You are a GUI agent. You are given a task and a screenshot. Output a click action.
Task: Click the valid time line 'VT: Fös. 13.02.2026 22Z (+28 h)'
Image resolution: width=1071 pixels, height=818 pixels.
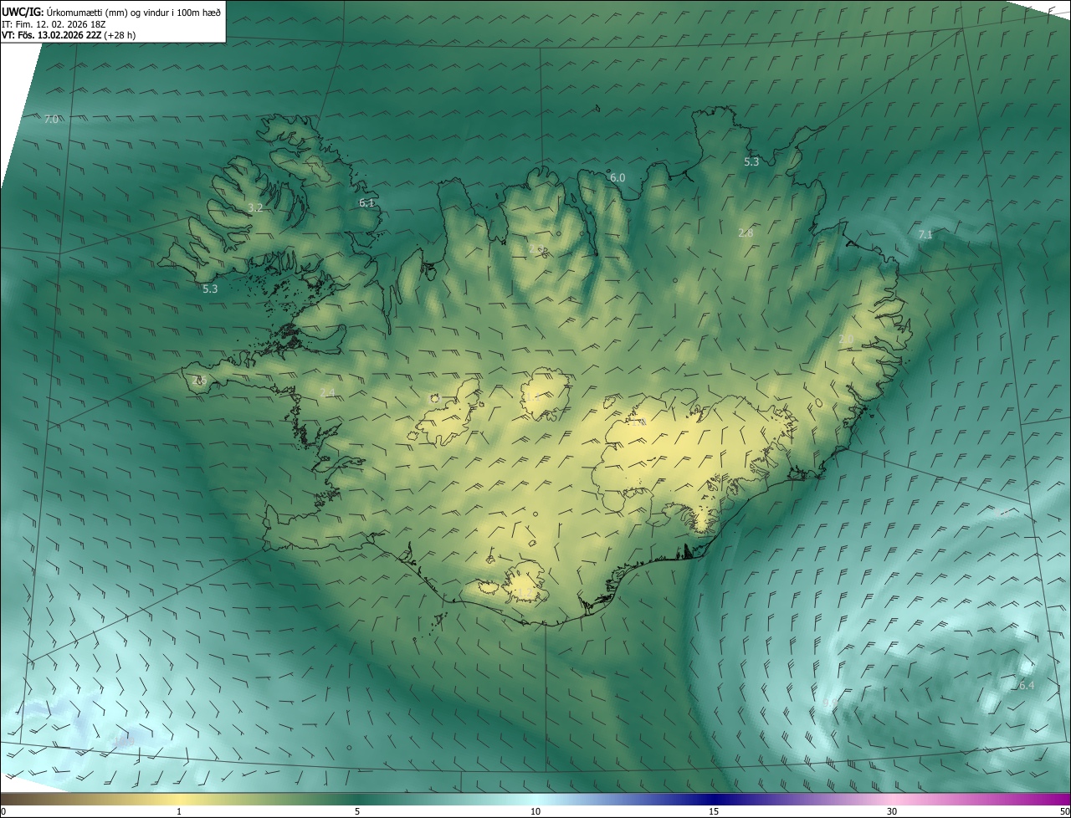tap(69, 35)
